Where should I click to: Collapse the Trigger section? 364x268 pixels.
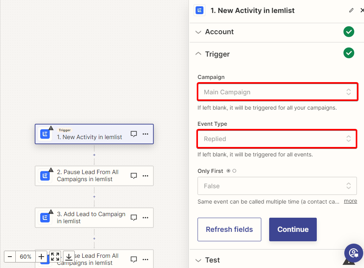(x=198, y=54)
